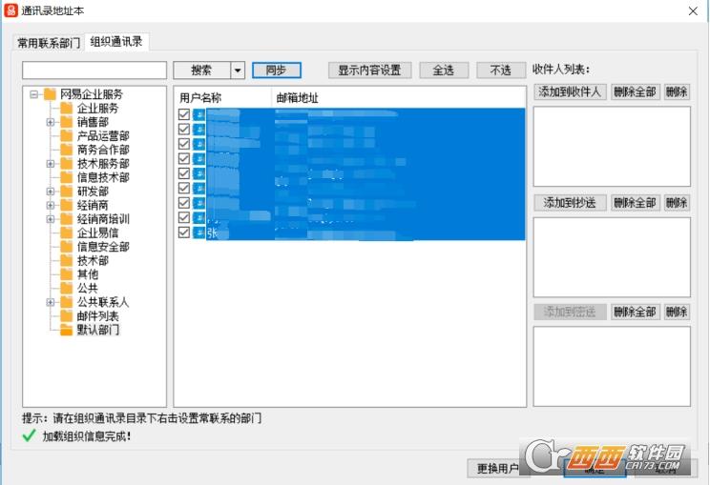The height and width of the screenshot is (485, 710).
Task: Expand the 公共联系人 tree node
Action: 51,302
